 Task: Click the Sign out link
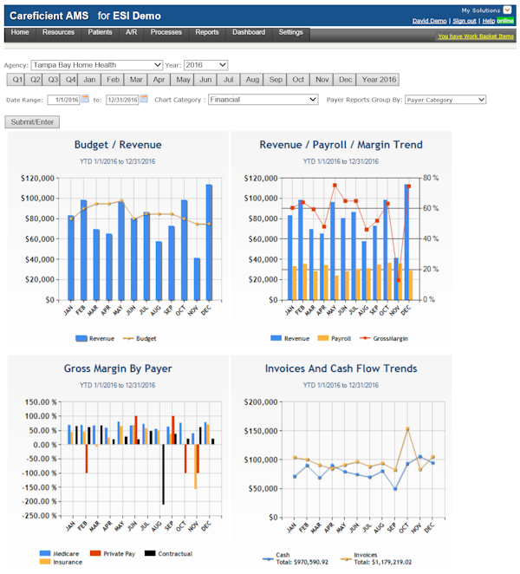pyautogui.click(x=465, y=21)
